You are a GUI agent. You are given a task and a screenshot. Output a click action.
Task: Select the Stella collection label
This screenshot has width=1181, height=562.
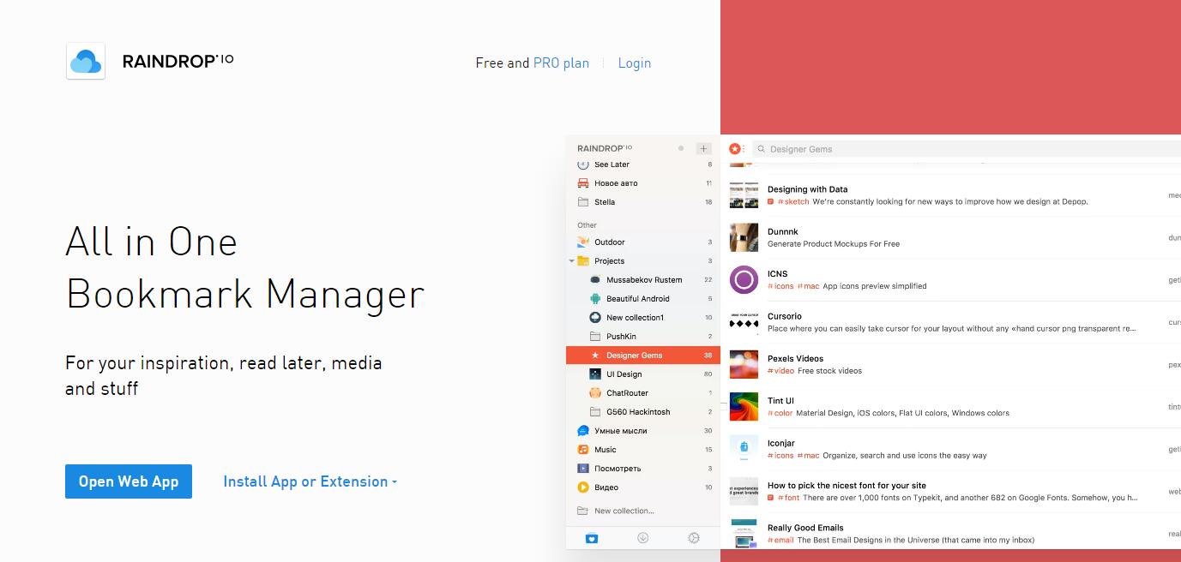605,202
